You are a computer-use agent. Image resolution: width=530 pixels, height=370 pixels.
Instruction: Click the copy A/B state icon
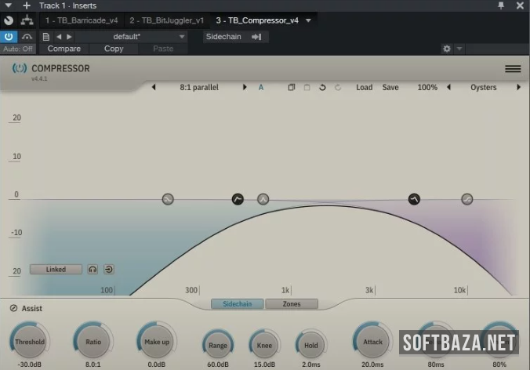click(x=291, y=88)
